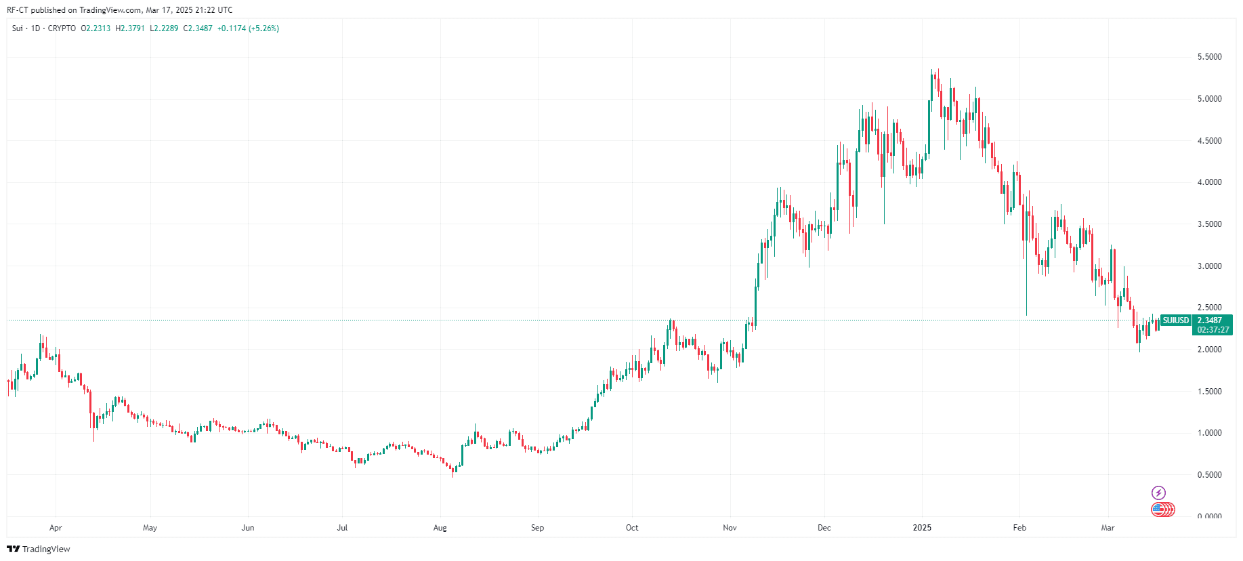Click the bold 2025 year label
The height and width of the screenshot is (561, 1243).
click(x=922, y=528)
